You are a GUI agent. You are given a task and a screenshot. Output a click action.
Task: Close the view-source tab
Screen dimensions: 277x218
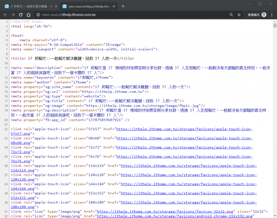point(114,6)
